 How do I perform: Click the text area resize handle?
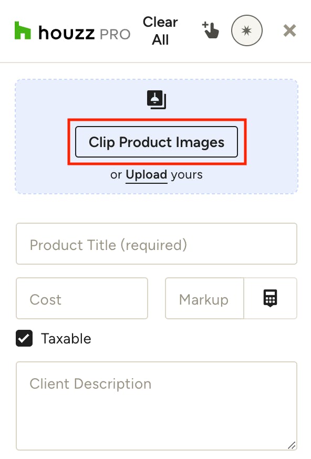tap(292, 445)
